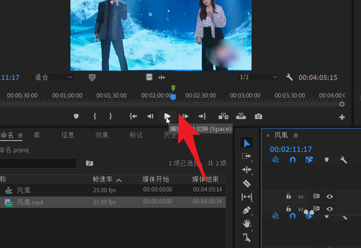This screenshot has width=361, height=248.
Task: Click the Add Marker button in monitor
Action: pyautogui.click(x=76, y=116)
